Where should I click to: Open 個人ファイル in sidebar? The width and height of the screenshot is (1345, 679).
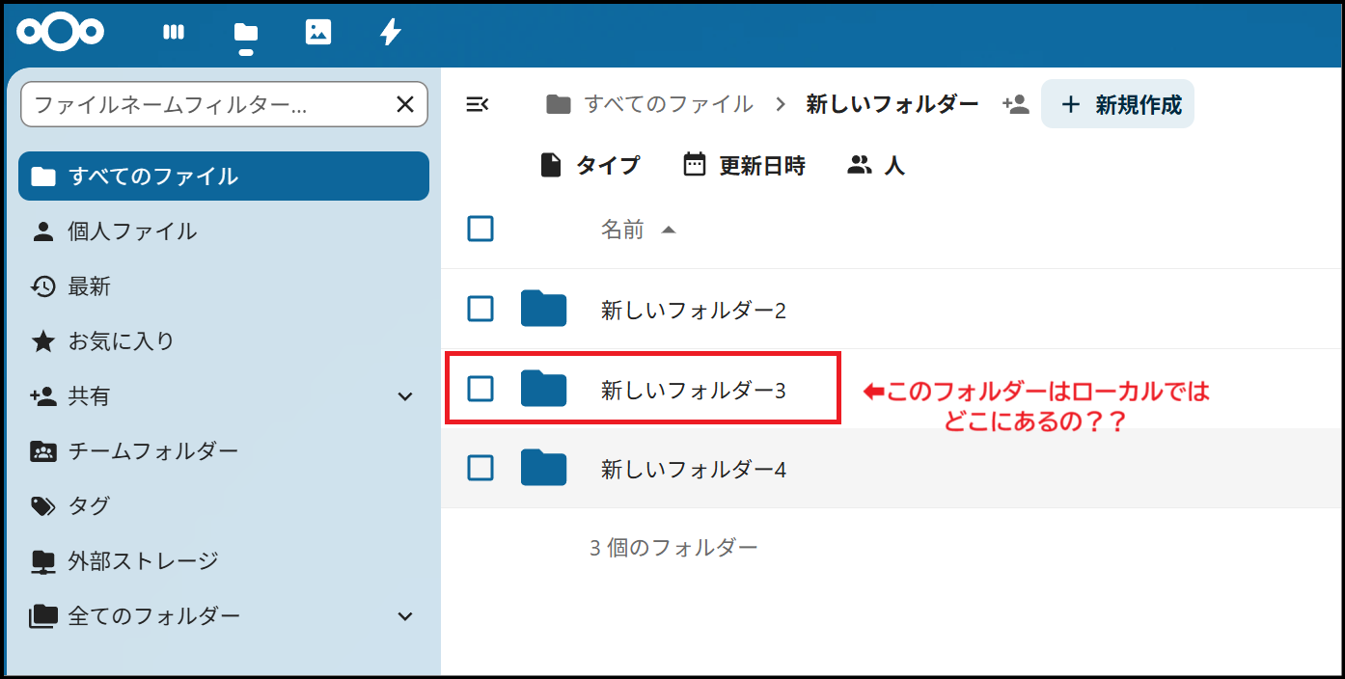point(224,231)
